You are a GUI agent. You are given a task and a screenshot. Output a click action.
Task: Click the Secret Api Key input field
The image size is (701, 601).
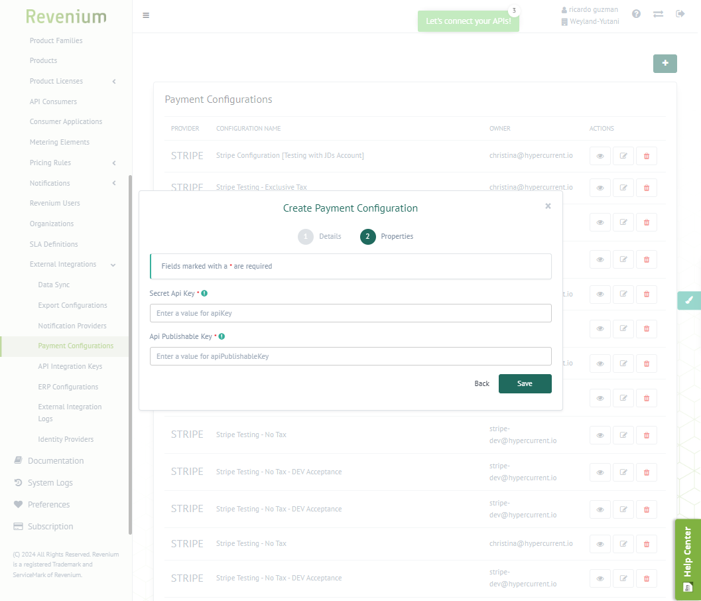click(350, 313)
